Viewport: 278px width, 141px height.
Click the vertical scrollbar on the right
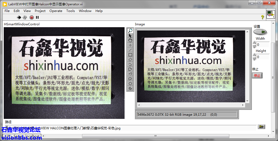[273, 77]
